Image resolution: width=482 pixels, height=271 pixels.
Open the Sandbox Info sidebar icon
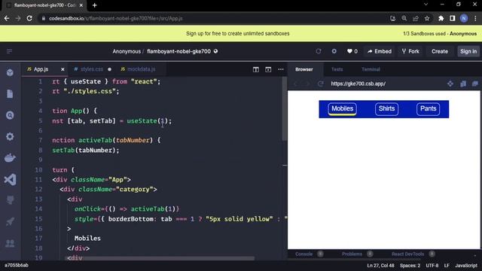tap(10, 72)
